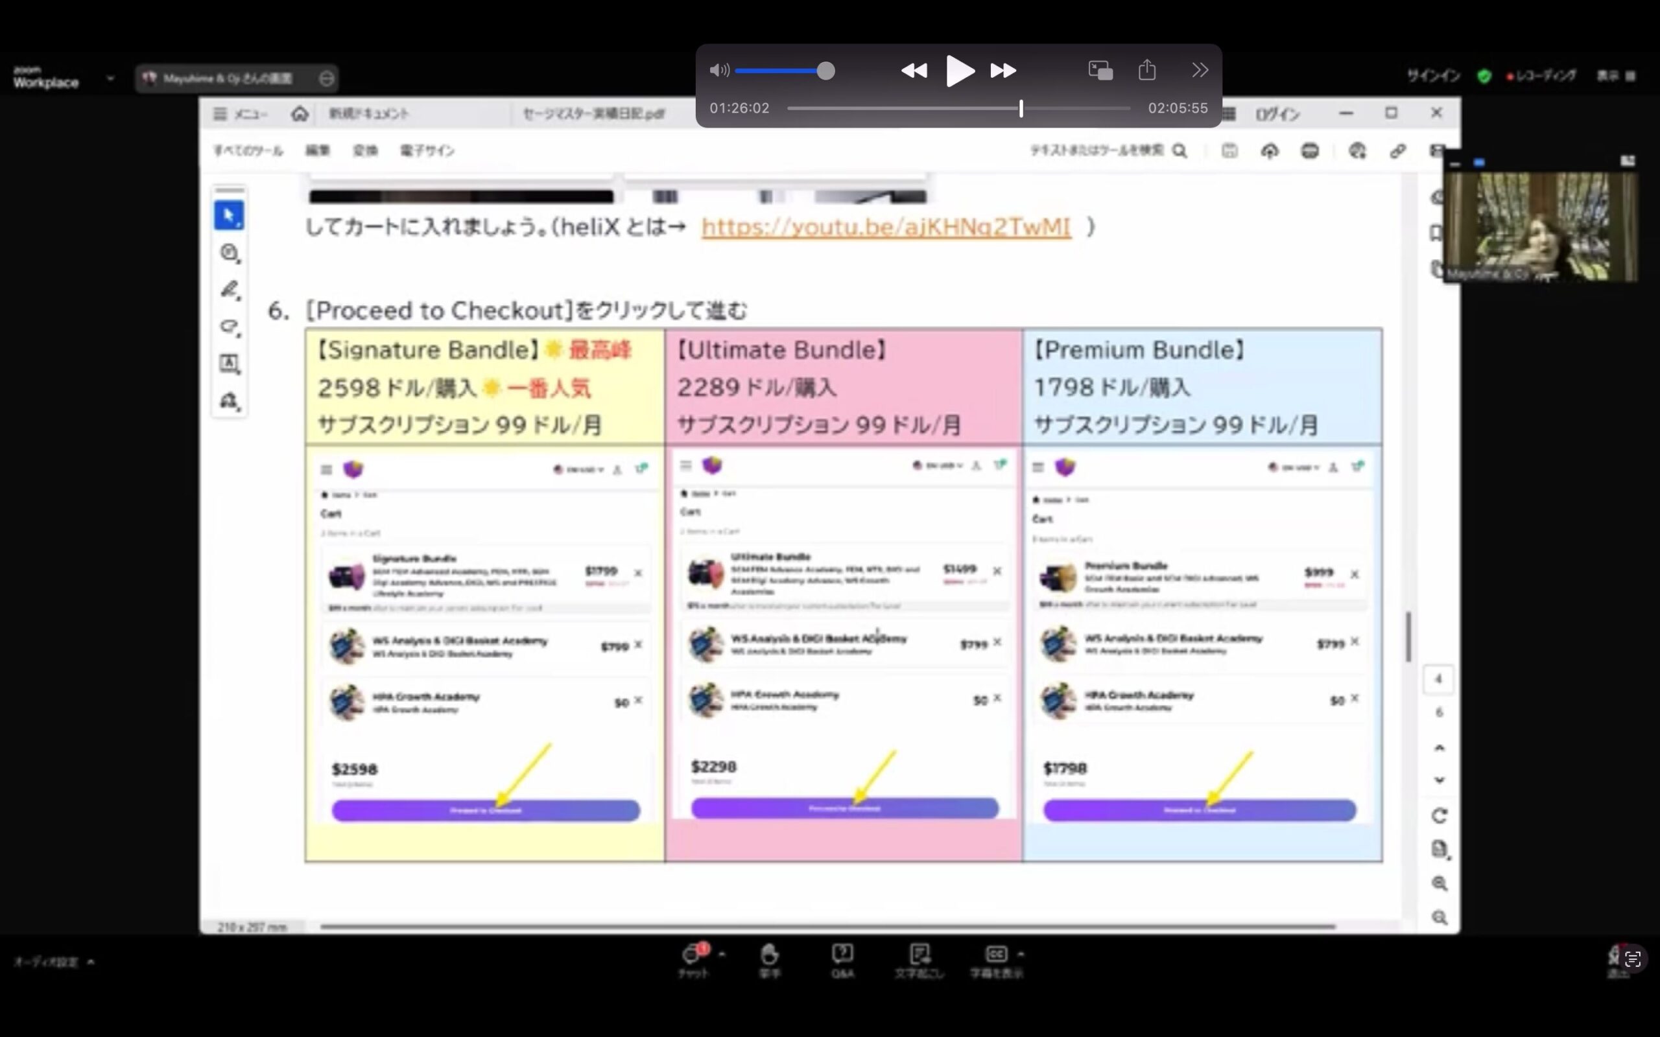Click the rotate page icon in right rail
Screen dimensions: 1660x1037
coord(1439,815)
